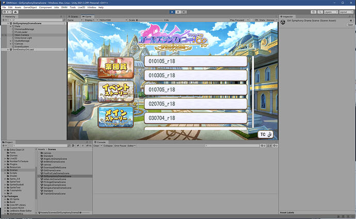This screenshot has height=219, width=356.
Task: Toggle Collapse in the Console
Action: (x=108, y=145)
